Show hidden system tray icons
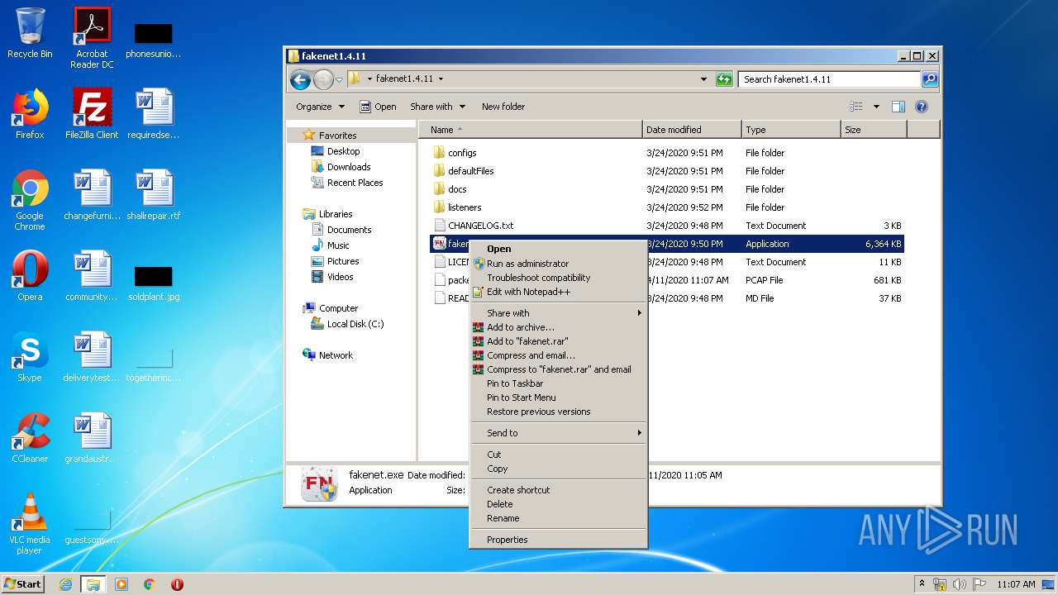The width and height of the screenshot is (1058, 595). pos(922,584)
